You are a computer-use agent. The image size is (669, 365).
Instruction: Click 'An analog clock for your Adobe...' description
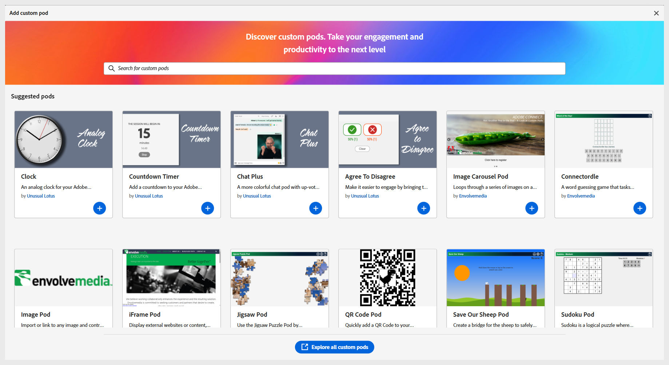[x=56, y=187]
